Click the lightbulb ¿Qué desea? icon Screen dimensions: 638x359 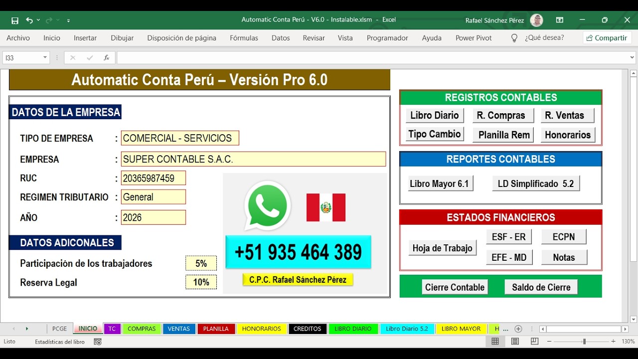point(514,38)
